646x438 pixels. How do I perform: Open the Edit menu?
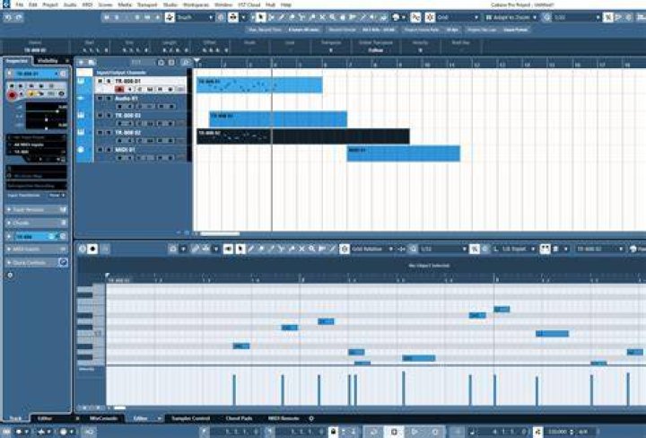pyautogui.click(x=33, y=5)
